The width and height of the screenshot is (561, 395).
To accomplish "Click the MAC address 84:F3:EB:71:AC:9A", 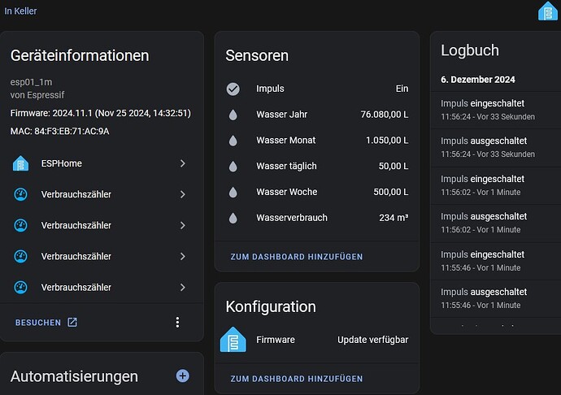I will point(59,132).
